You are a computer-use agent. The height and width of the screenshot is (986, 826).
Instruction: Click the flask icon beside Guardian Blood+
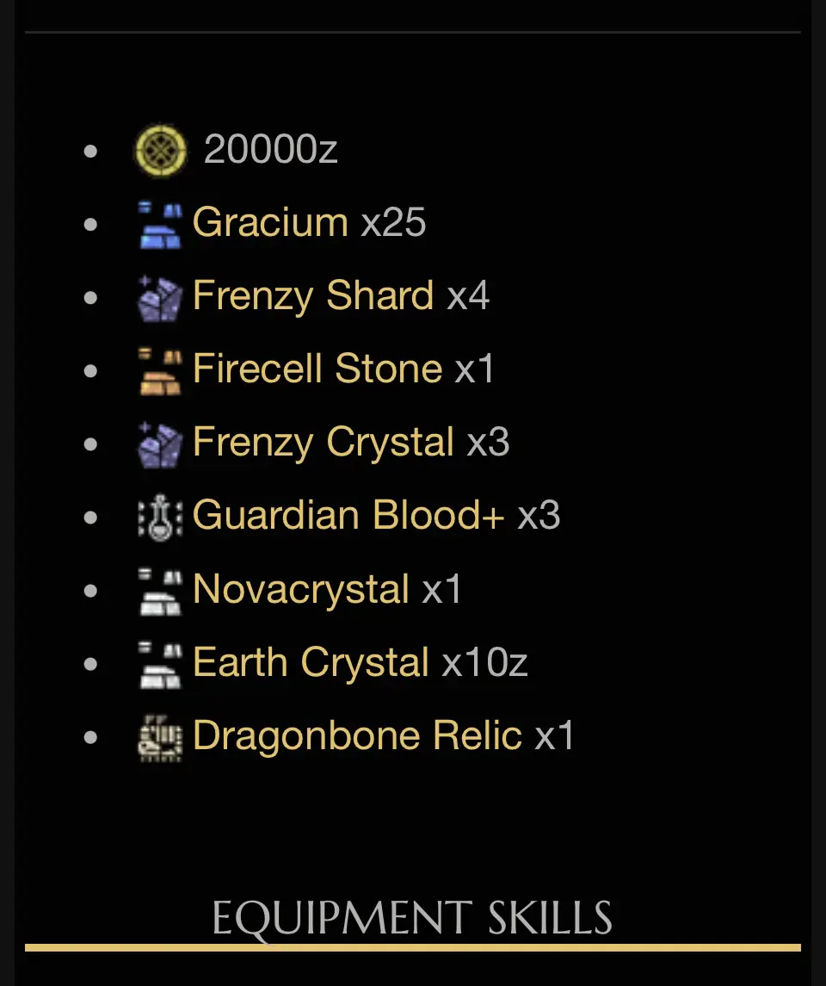click(160, 518)
